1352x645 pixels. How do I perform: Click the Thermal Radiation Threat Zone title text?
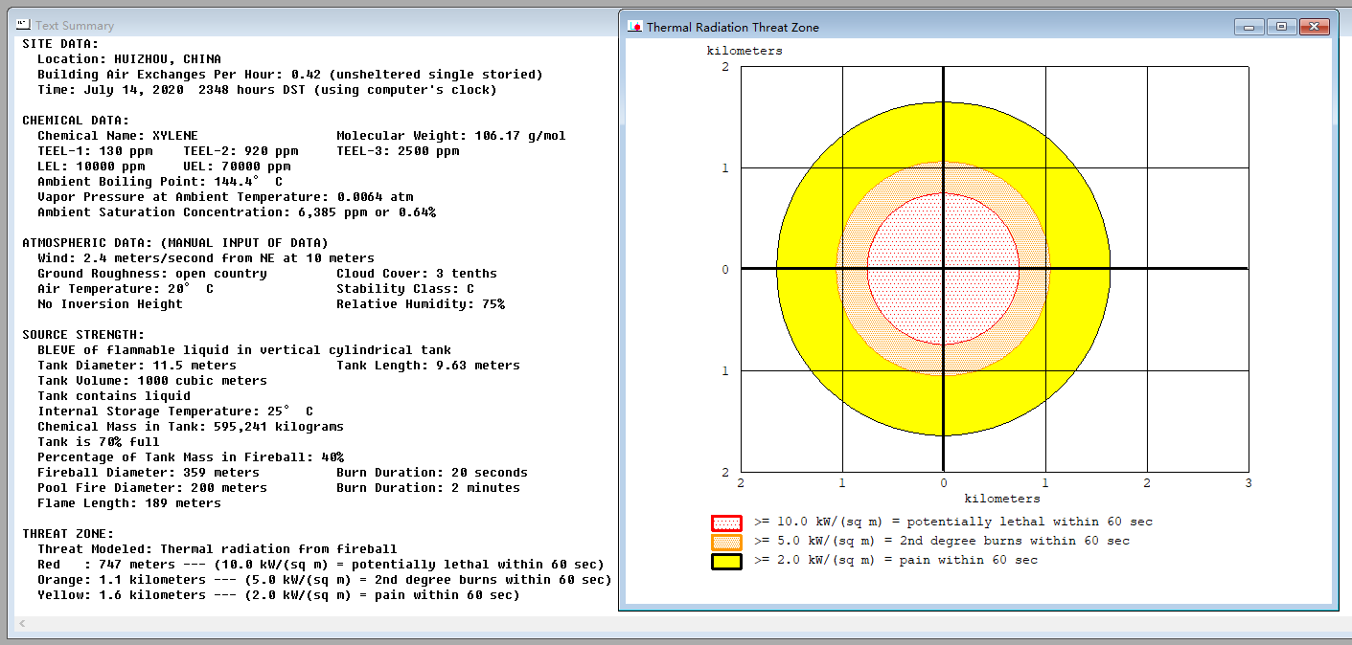coord(733,27)
